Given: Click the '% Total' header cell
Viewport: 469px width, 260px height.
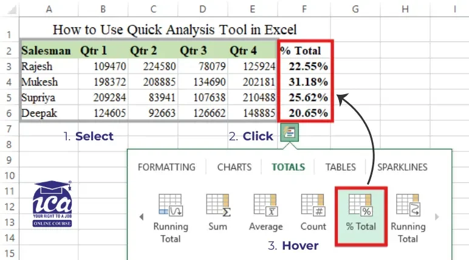Looking at the screenshot, I should click(x=305, y=50).
